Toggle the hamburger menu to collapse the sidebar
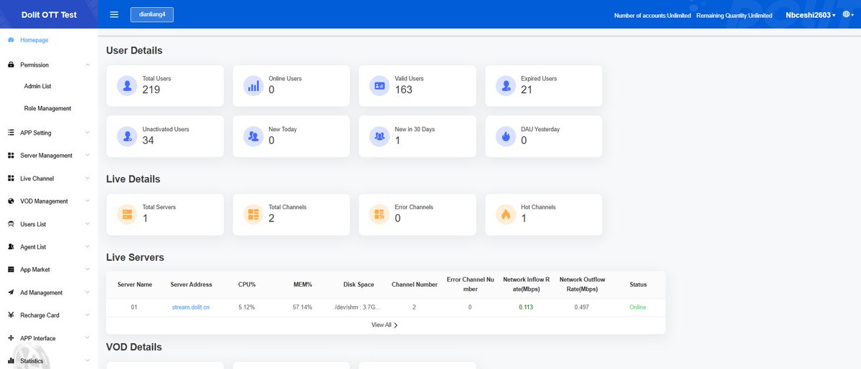The width and height of the screenshot is (861, 369). [x=114, y=14]
